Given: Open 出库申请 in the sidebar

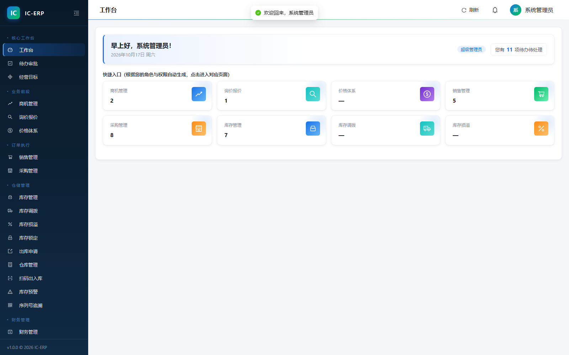Looking at the screenshot, I should click(x=44, y=251).
